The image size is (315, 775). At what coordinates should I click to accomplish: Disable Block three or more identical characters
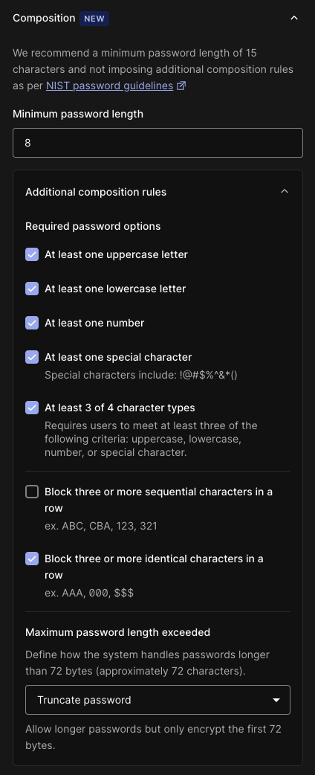point(32,559)
